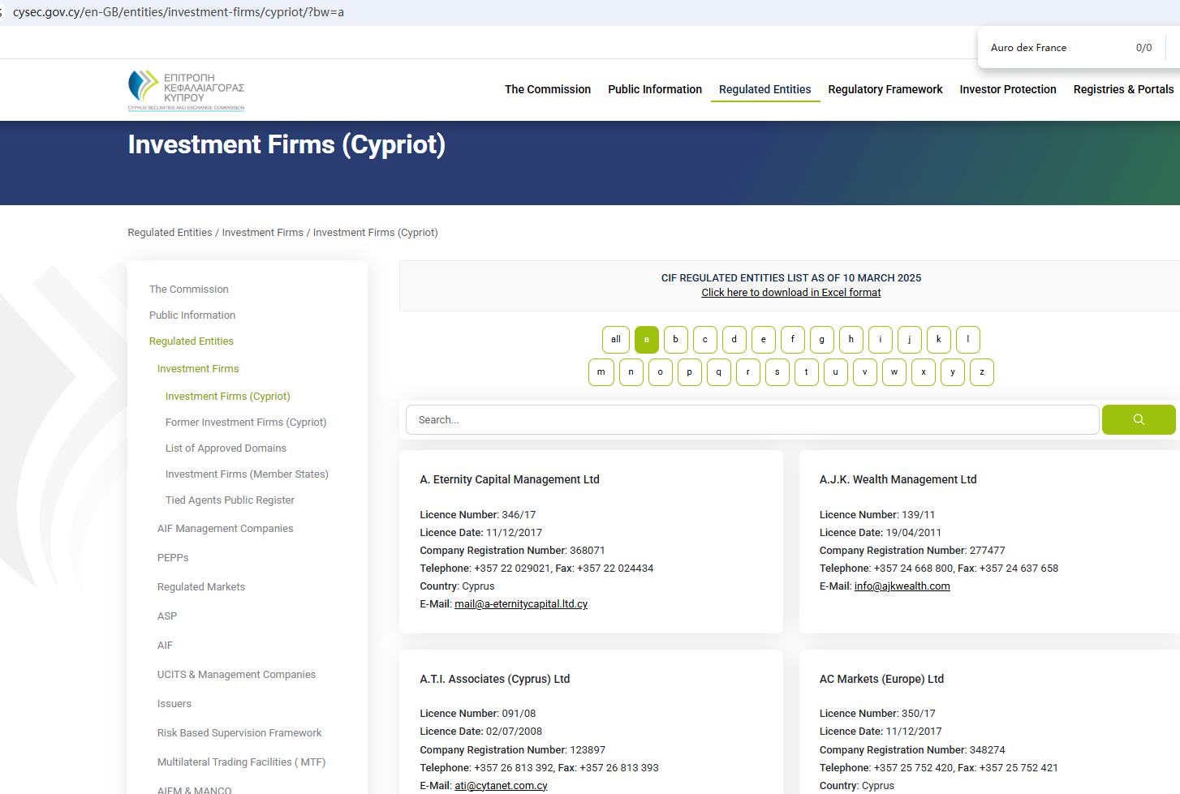
Task: Open the CySEC logo home link
Action: coord(186,90)
